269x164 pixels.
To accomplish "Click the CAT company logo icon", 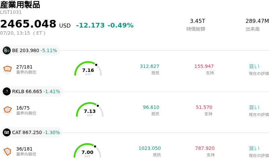I will (x=7, y=132).
